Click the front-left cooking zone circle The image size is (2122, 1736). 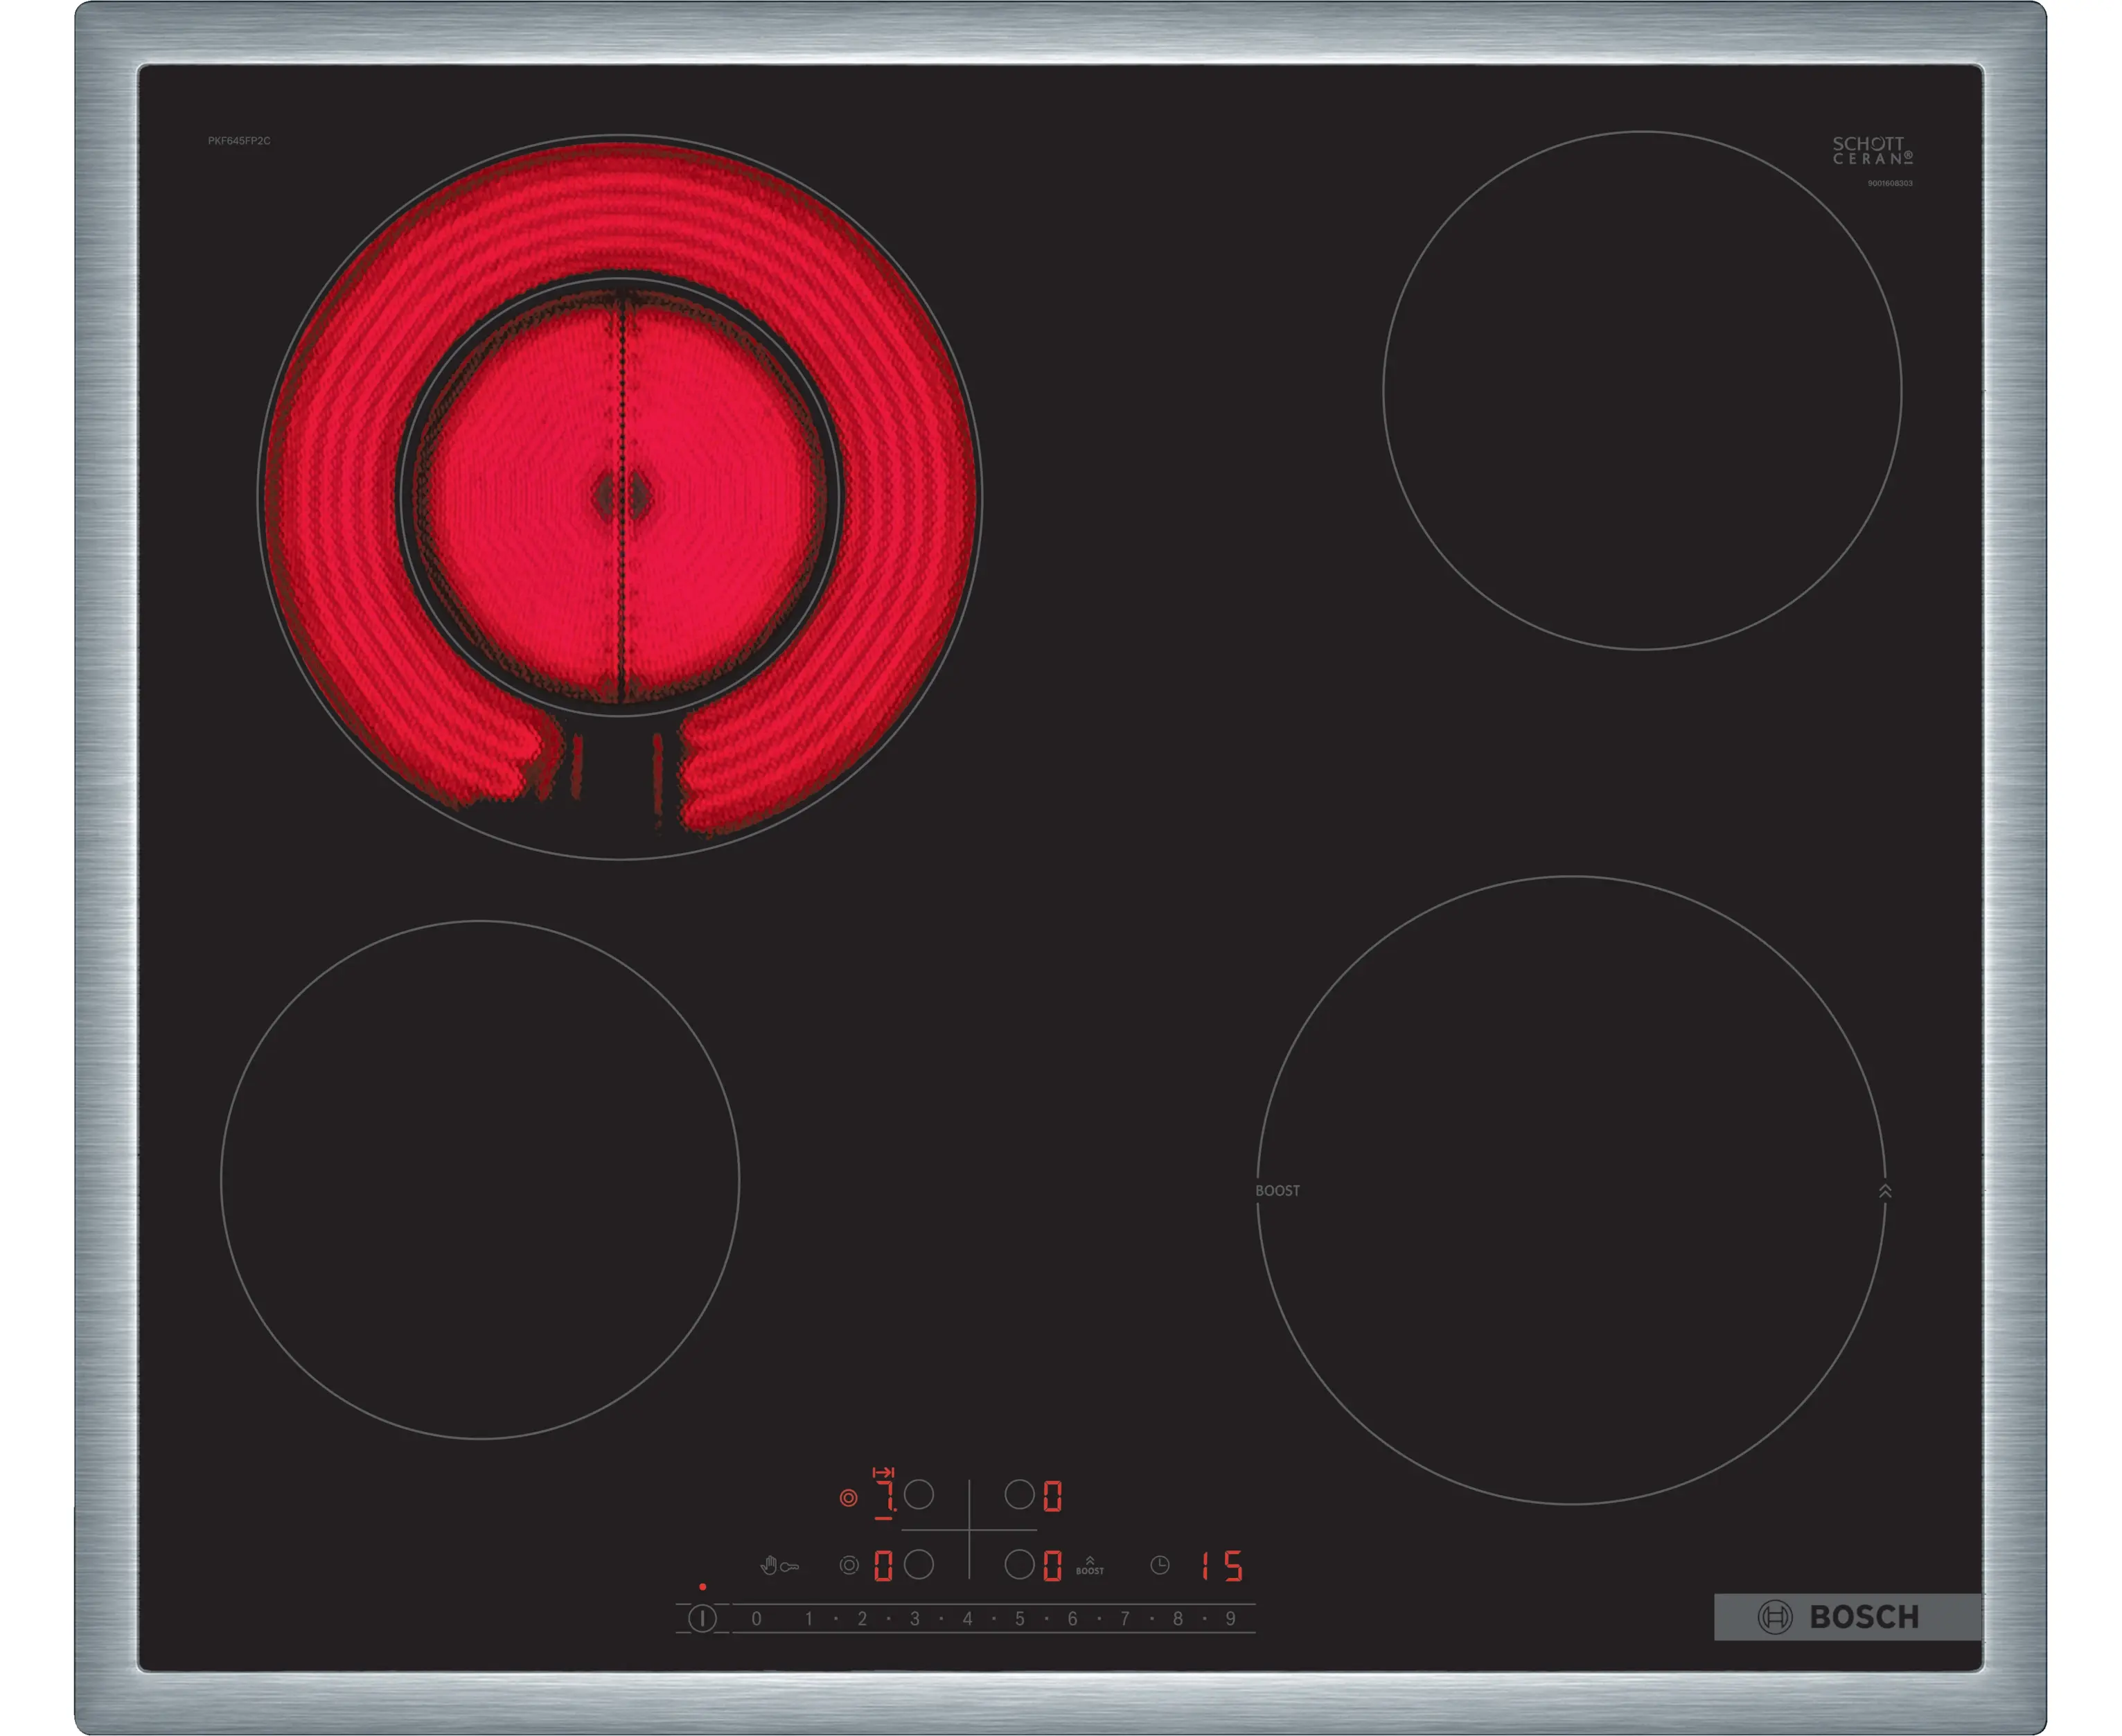pyautogui.click(x=480, y=1180)
